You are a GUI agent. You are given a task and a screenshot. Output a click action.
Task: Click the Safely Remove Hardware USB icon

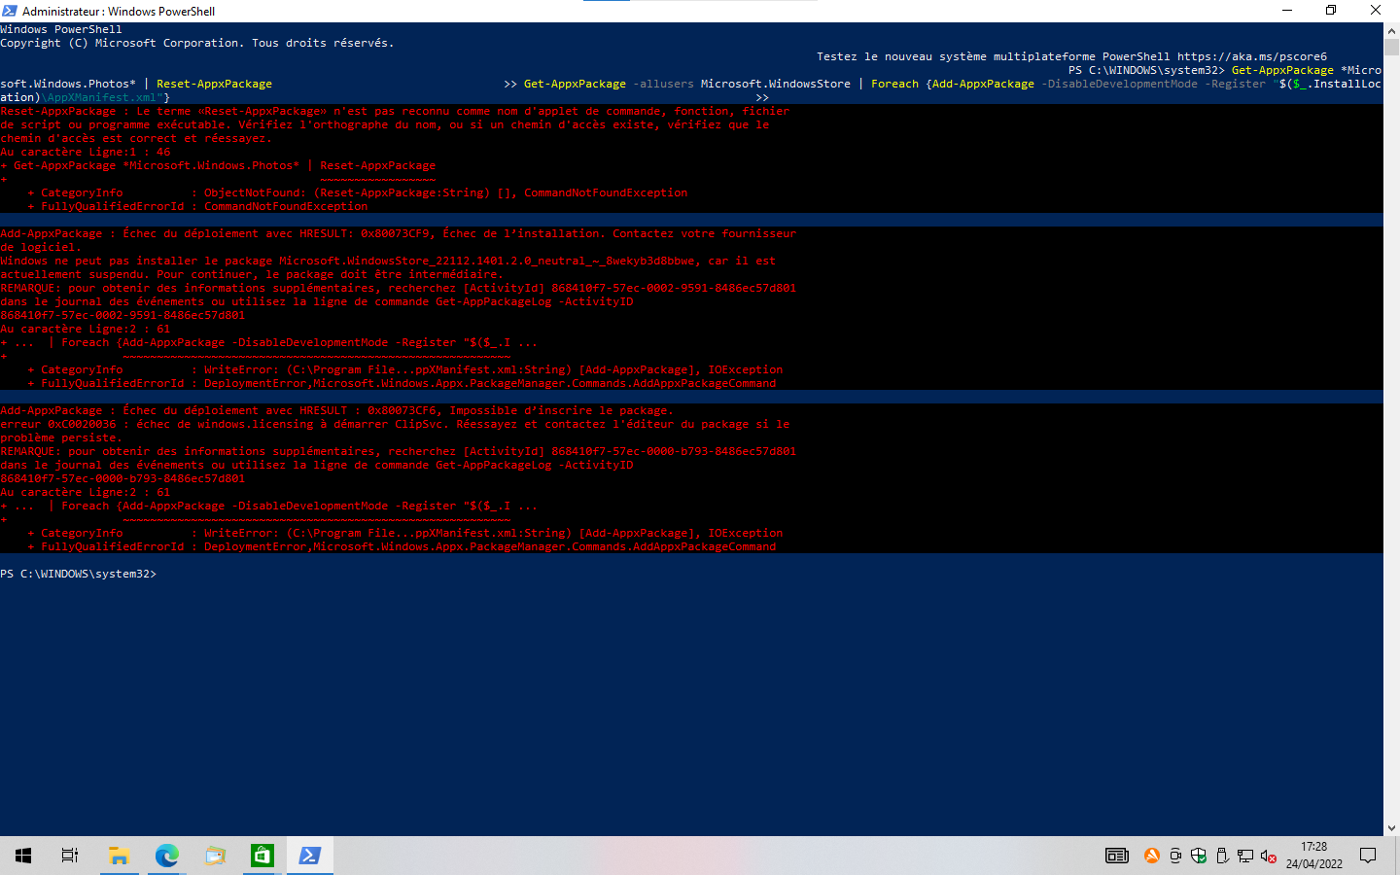coord(1222,856)
